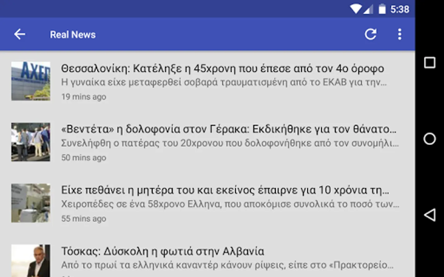Tap Android home circle button
The height and width of the screenshot is (277, 444).
(x=430, y=138)
